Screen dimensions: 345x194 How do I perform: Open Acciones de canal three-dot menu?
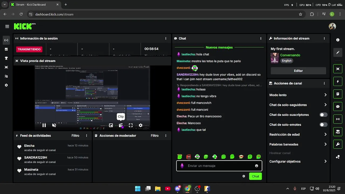pos(324,84)
